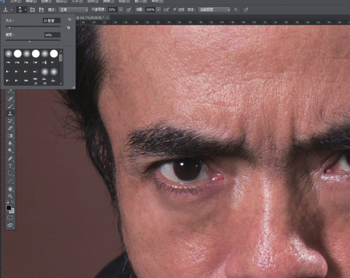Select the Gradient tool
This screenshot has width=350, height=278.
click(10, 136)
